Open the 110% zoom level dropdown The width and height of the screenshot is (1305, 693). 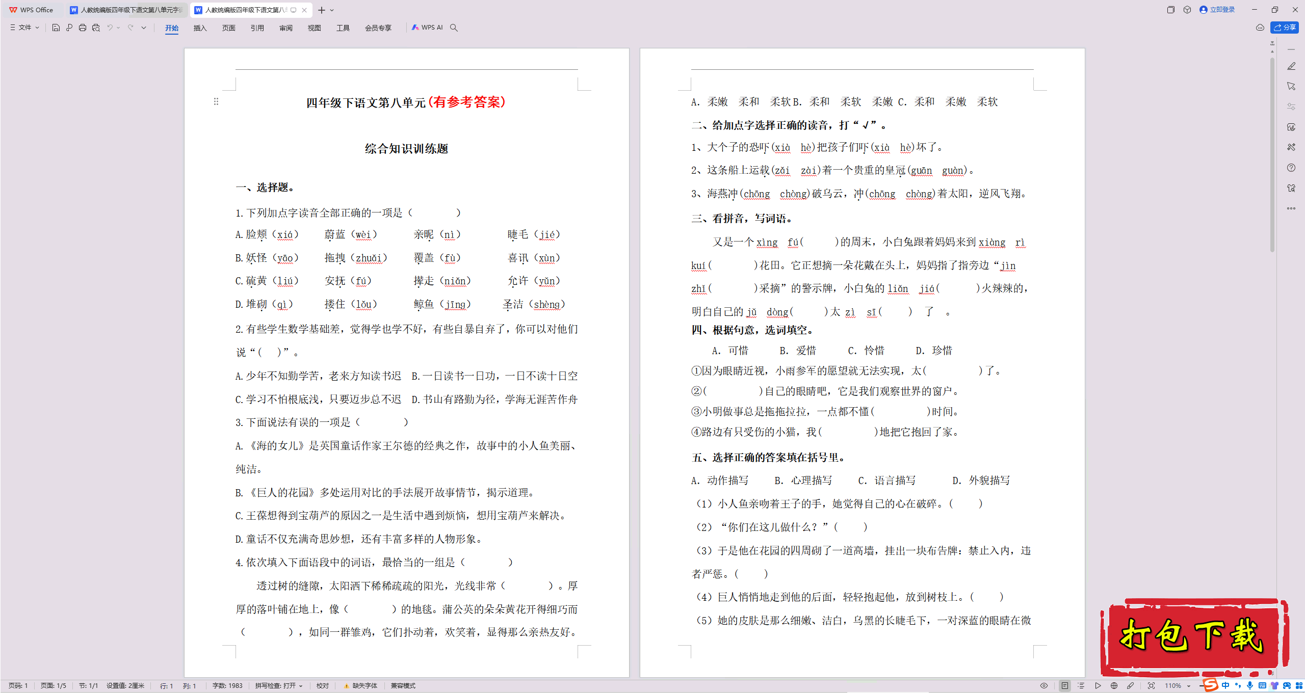tap(1178, 686)
